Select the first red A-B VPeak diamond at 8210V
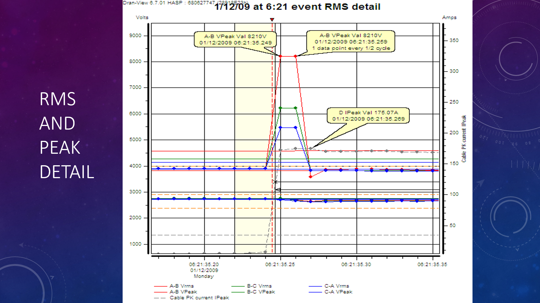Image resolution: width=540 pixels, height=303 pixels. [x=280, y=56]
